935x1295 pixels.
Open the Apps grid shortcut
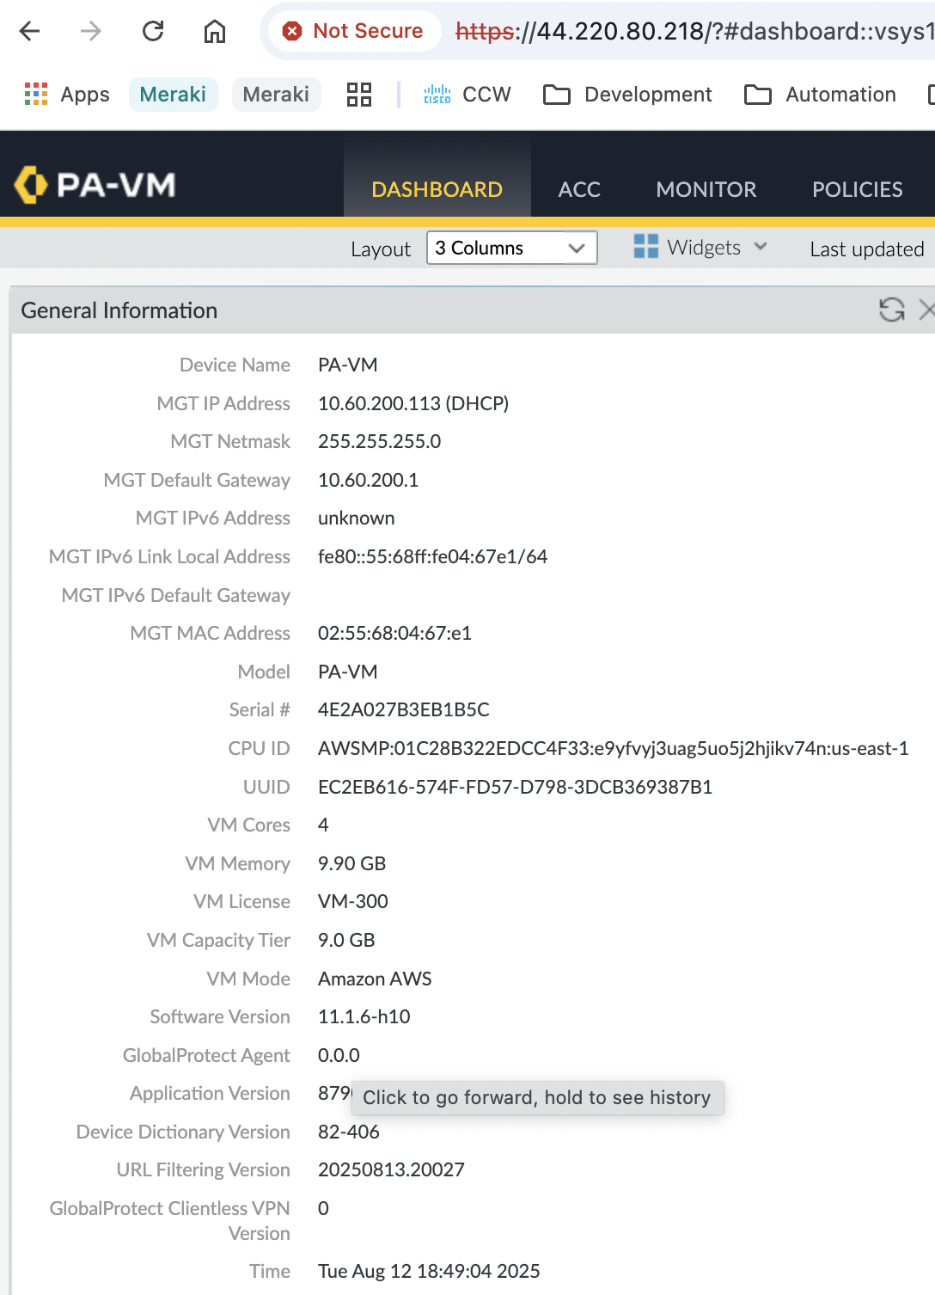(x=67, y=94)
